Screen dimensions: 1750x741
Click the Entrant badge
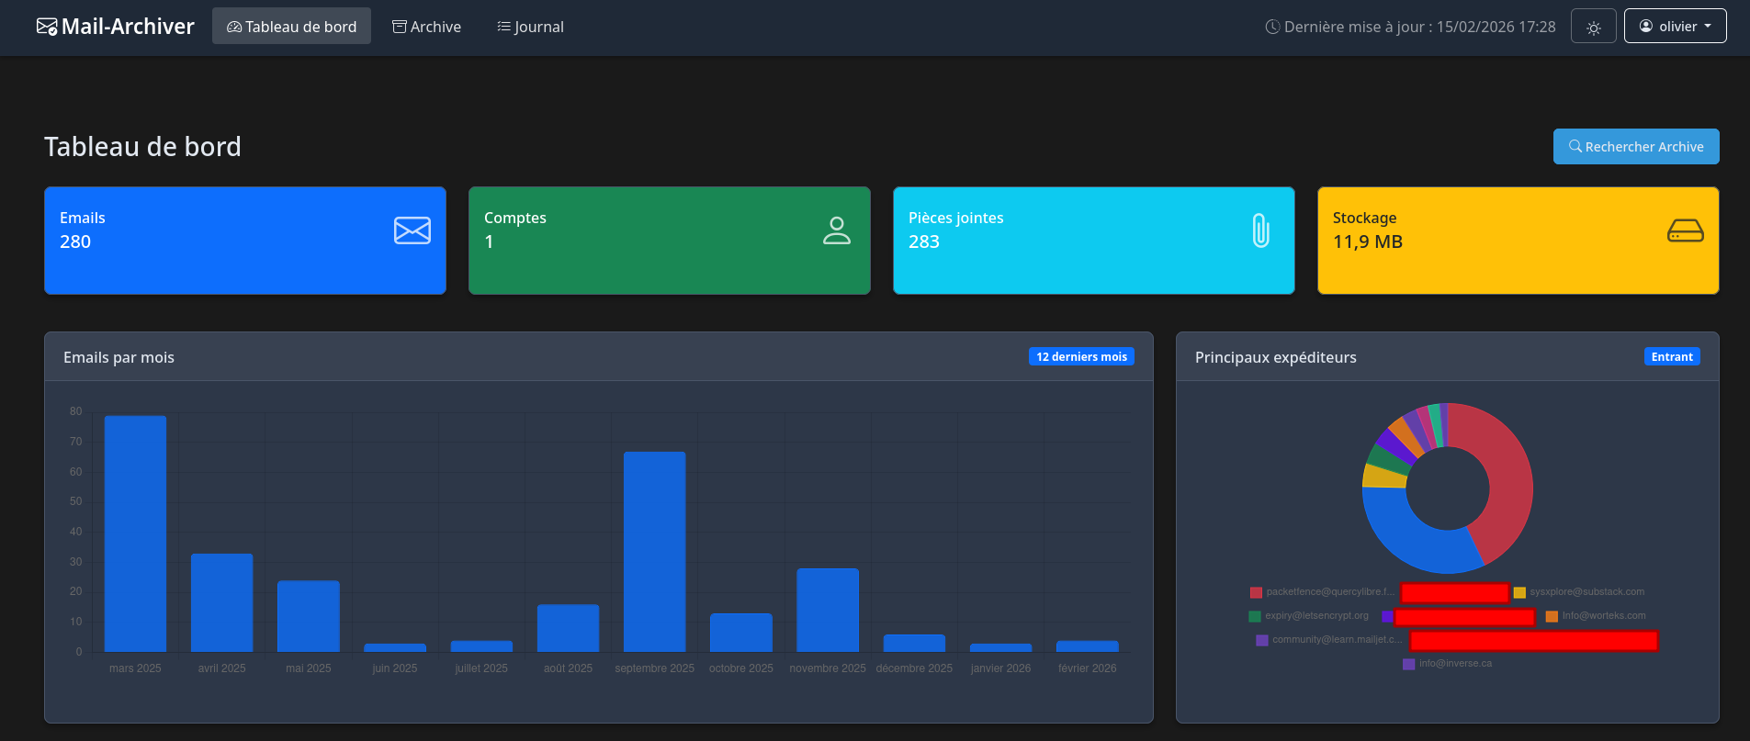(x=1672, y=356)
